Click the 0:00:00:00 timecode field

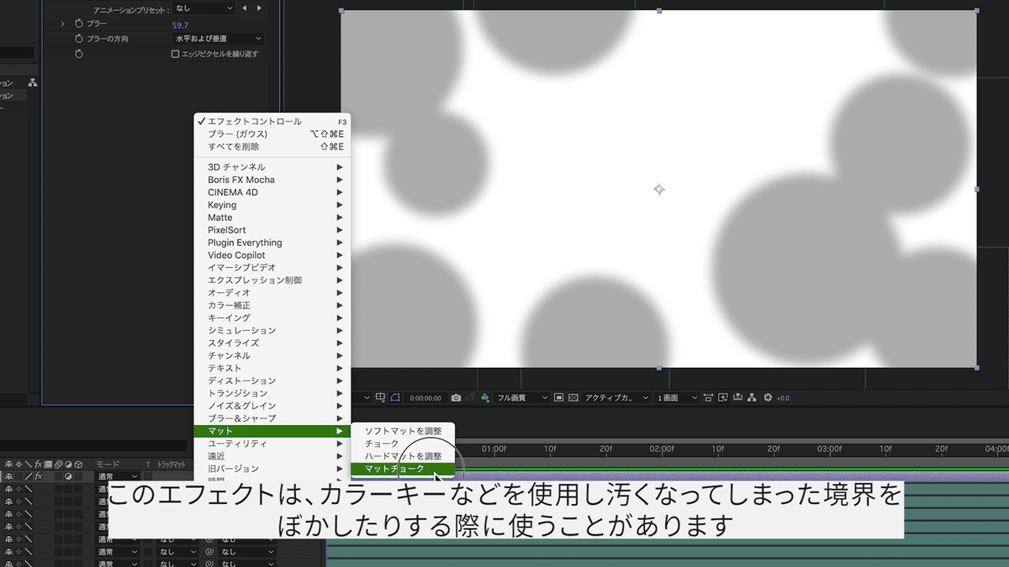click(427, 397)
